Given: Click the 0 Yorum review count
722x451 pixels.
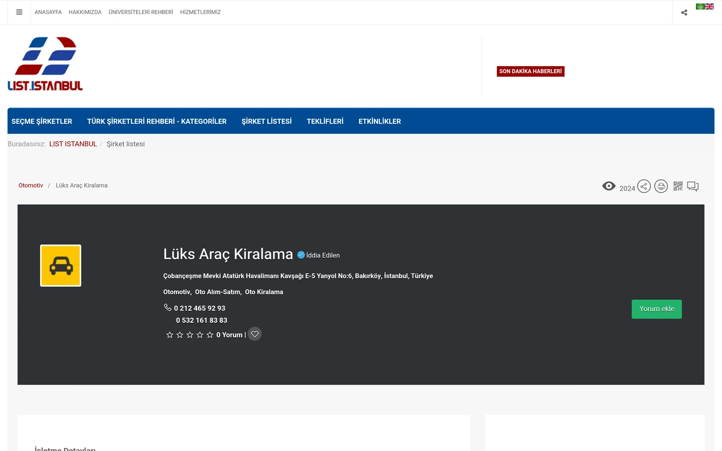Looking at the screenshot, I should click(x=230, y=335).
